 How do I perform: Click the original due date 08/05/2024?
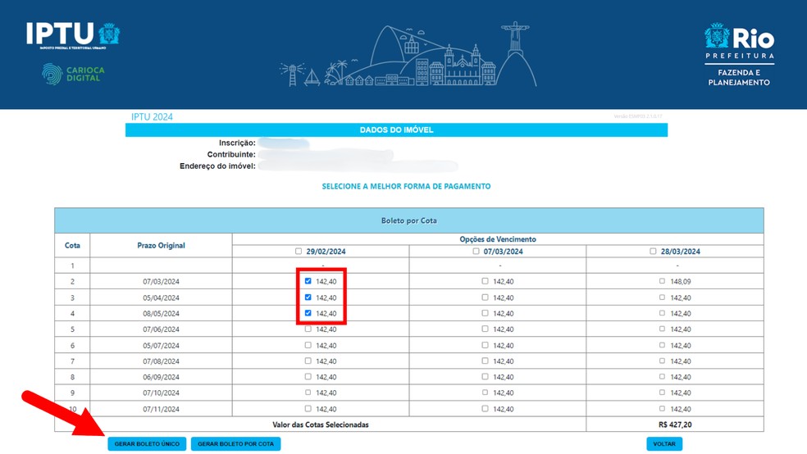point(161,314)
